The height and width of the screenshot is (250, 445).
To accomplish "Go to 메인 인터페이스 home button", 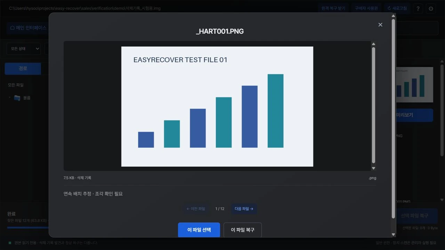I will coord(28,28).
